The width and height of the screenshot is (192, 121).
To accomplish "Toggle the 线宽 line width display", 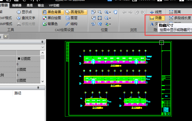I will 156,12.
